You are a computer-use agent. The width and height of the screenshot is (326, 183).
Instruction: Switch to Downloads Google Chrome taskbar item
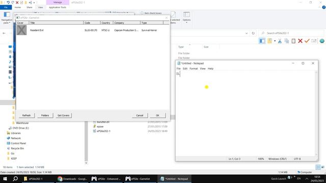point(72,178)
